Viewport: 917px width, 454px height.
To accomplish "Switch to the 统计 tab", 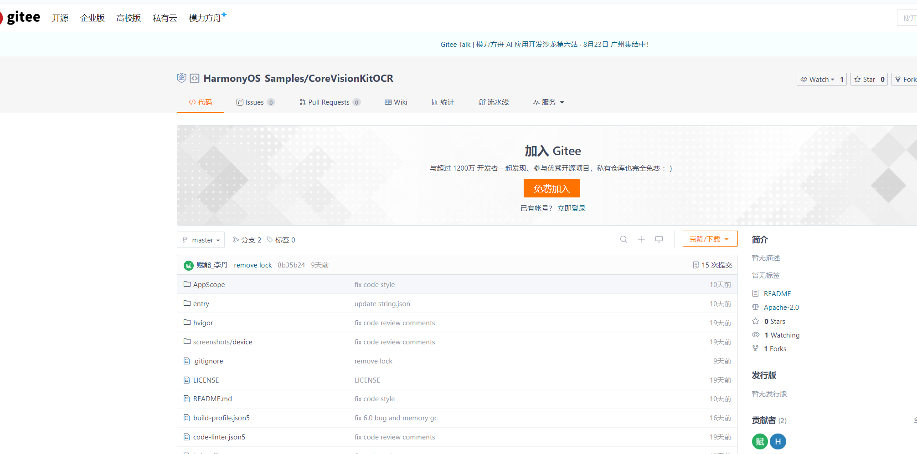I will tap(443, 102).
